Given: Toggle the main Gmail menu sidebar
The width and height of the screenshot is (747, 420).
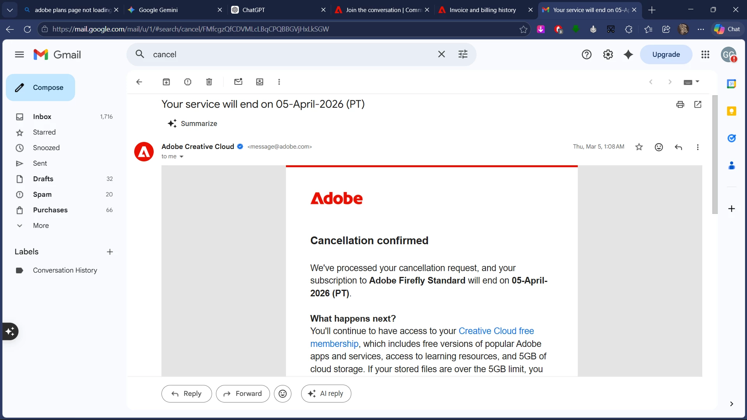Looking at the screenshot, I should coord(19,54).
